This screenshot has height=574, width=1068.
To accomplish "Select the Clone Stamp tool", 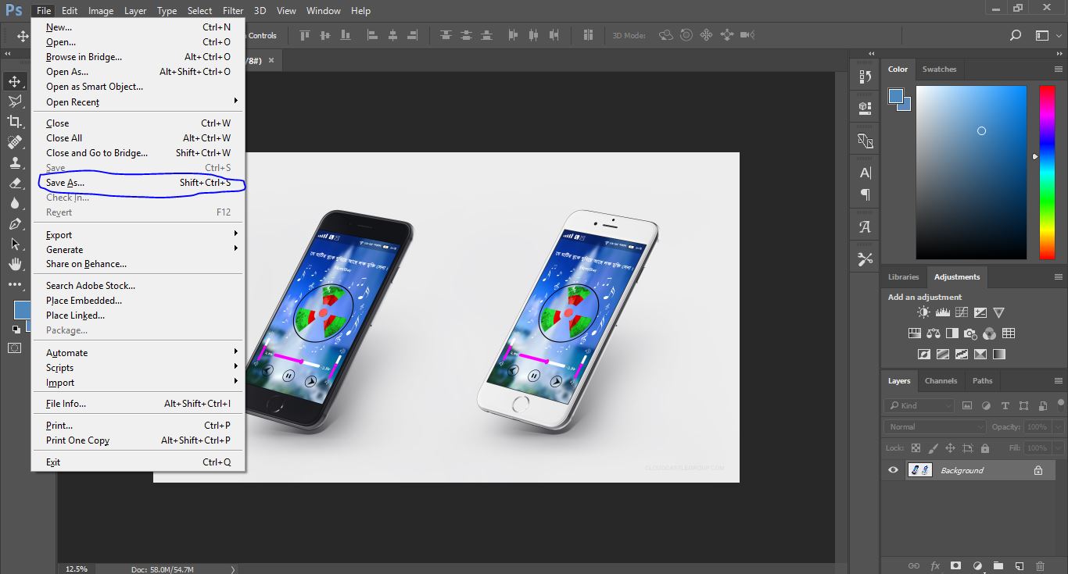I will click(x=15, y=162).
